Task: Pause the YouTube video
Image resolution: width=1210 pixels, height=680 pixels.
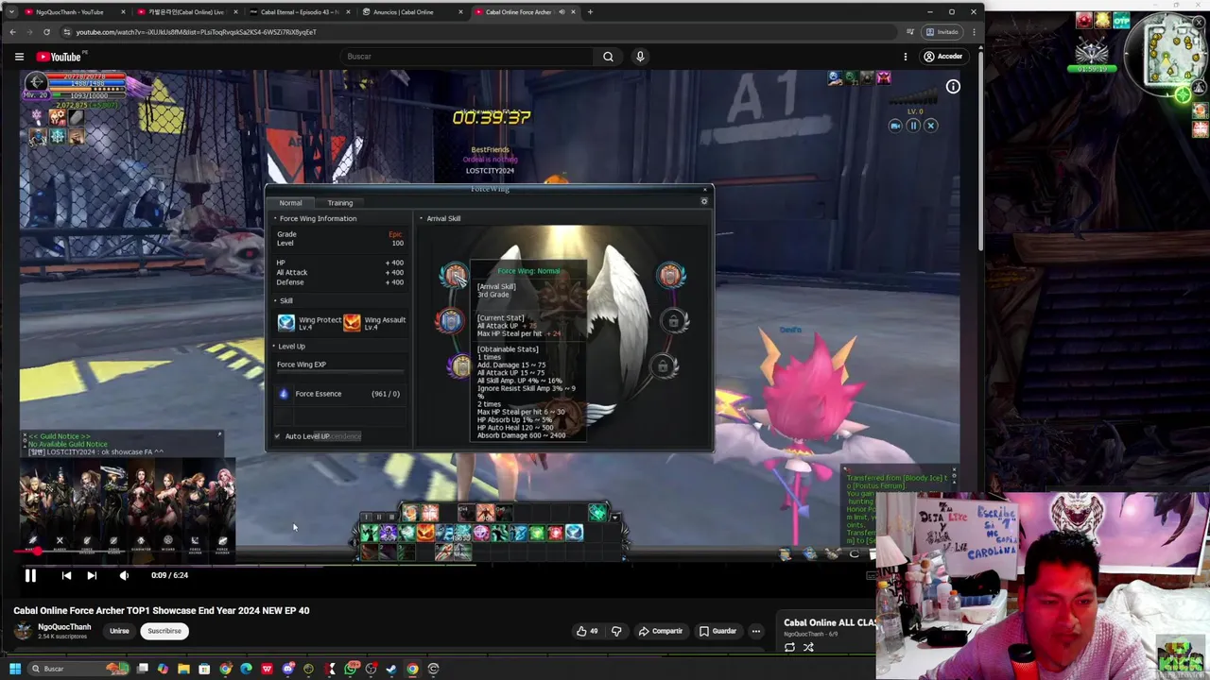Action: 30,575
